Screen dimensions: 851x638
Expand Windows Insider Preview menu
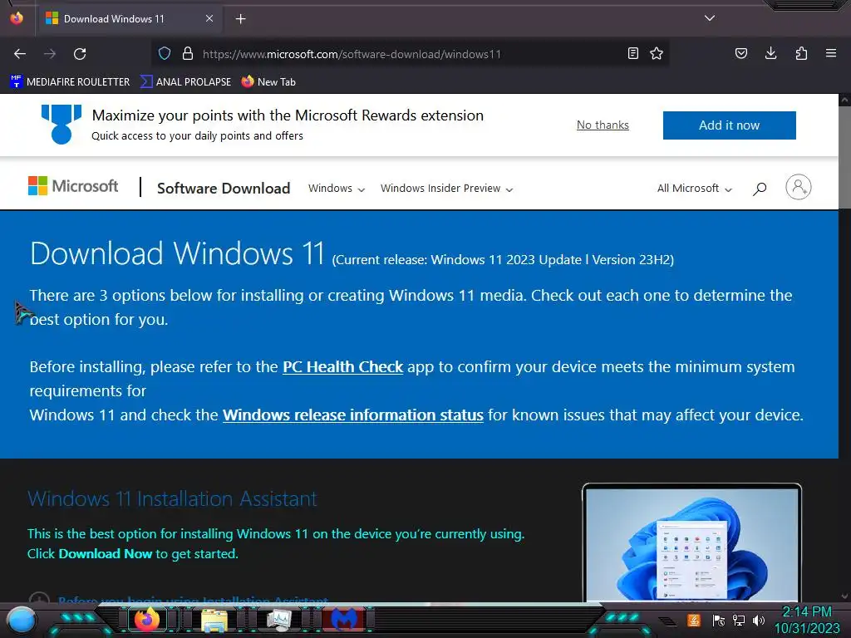coord(446,189)
